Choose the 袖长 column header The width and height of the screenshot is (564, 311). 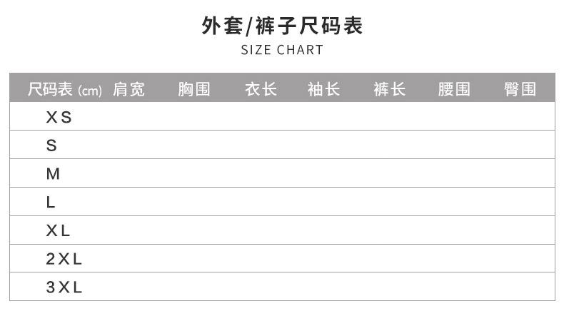tap(323, 89)
